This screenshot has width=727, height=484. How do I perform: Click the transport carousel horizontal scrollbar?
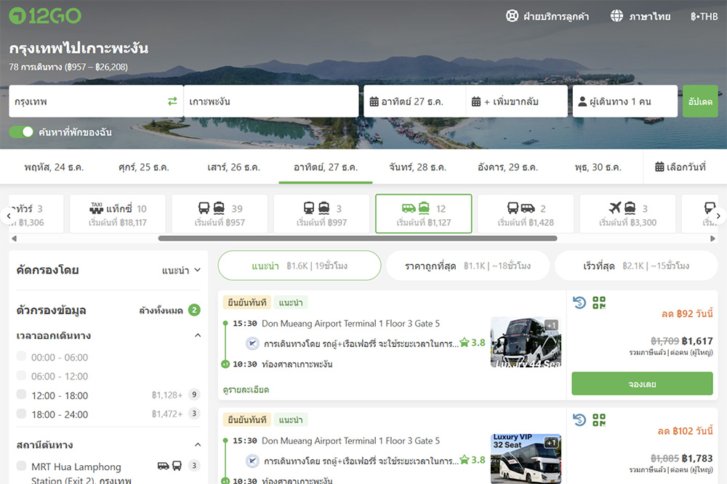358,238
